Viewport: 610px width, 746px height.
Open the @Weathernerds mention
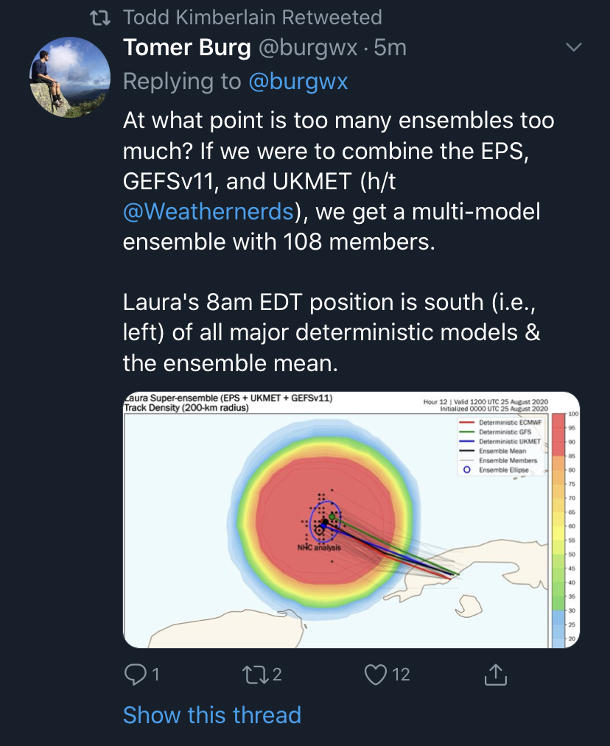pyautogui.click(x=208, y=212)
